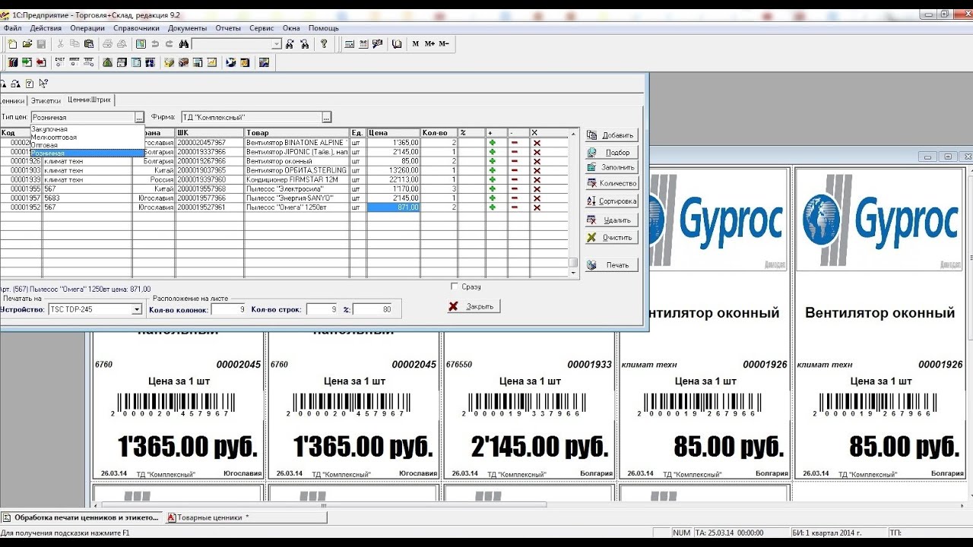Open the Файл menu
Viewport: 973px width, 547px height.
(12, 28)
